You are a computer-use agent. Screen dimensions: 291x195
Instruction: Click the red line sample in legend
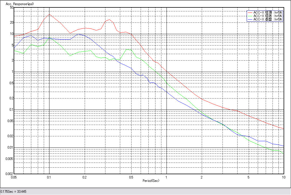point(250,13)
